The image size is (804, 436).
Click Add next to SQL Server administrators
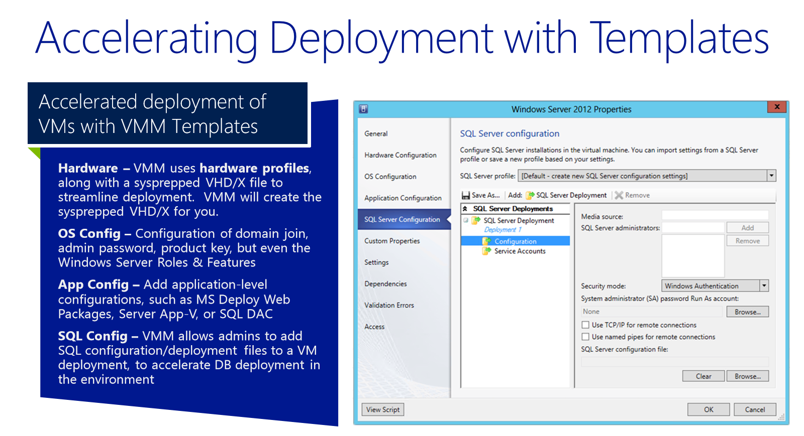coord(748,228)
